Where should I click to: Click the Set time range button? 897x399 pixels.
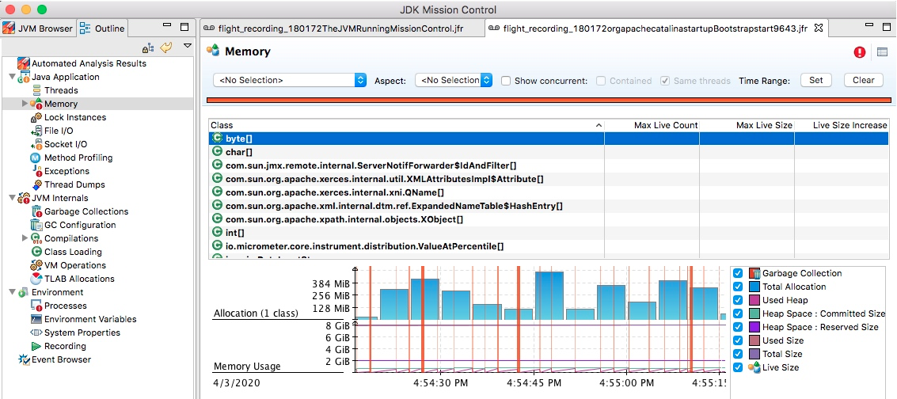[815, 81]
